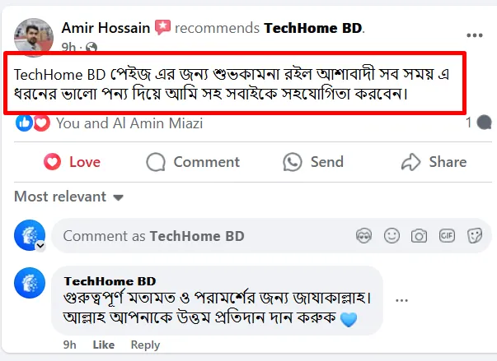Reply to the TechHome BD comment
The width and height of the screenshot is (497, 361).
point(145,345)
